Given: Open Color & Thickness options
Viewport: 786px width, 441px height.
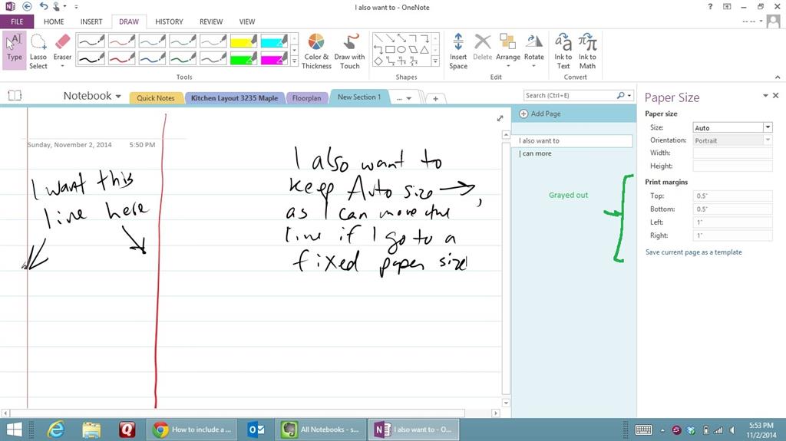Looking at the screenshot, I should [x=316, y=51].
